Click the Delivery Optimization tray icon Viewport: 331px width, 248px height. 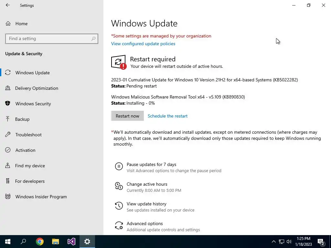(8, 88)
